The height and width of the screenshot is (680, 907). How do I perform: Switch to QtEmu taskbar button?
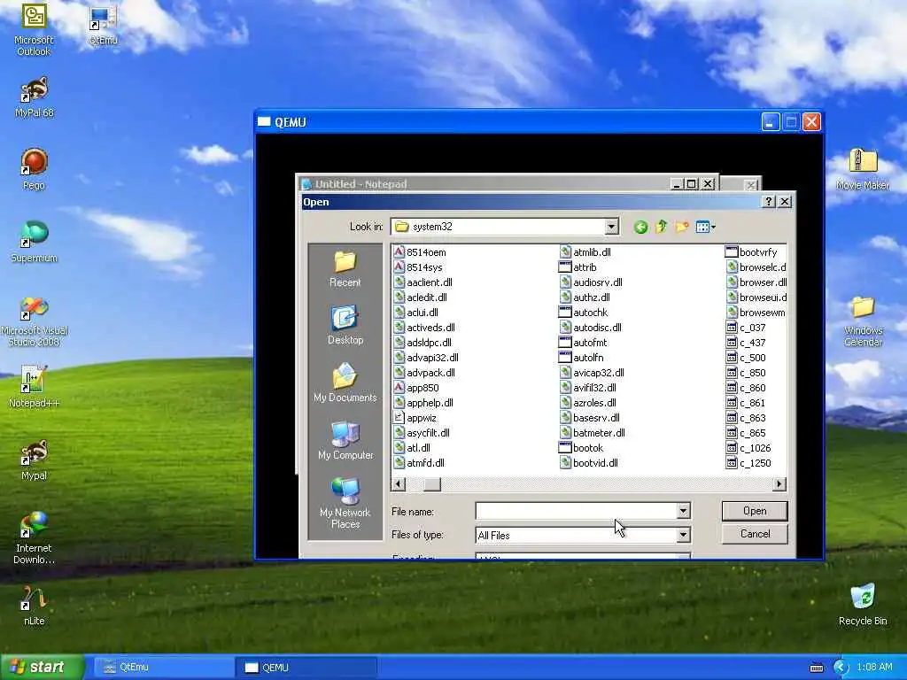162,668
